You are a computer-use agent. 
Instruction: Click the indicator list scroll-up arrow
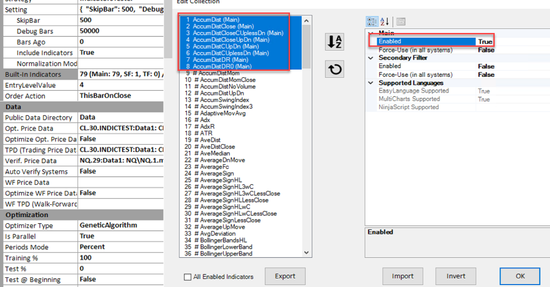306,20
